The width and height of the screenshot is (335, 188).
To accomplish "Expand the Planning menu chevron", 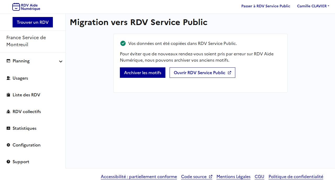I will click(61, 61).
